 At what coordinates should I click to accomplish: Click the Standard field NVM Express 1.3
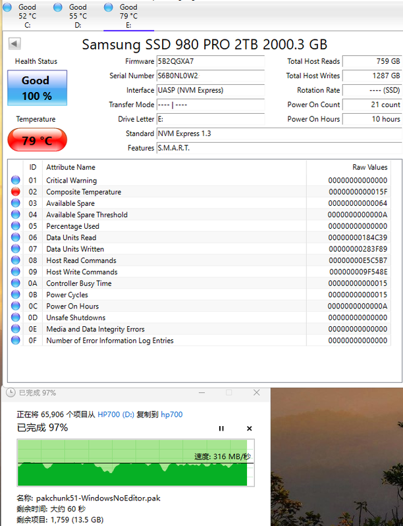click(279, 133)
